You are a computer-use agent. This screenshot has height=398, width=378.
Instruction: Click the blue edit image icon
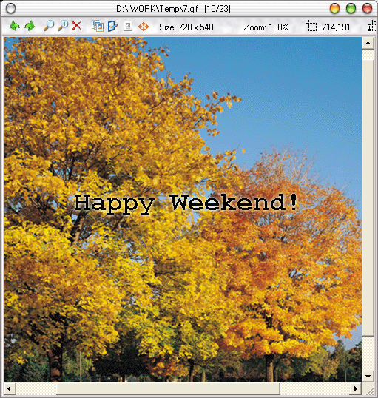[x=112, y=26]
